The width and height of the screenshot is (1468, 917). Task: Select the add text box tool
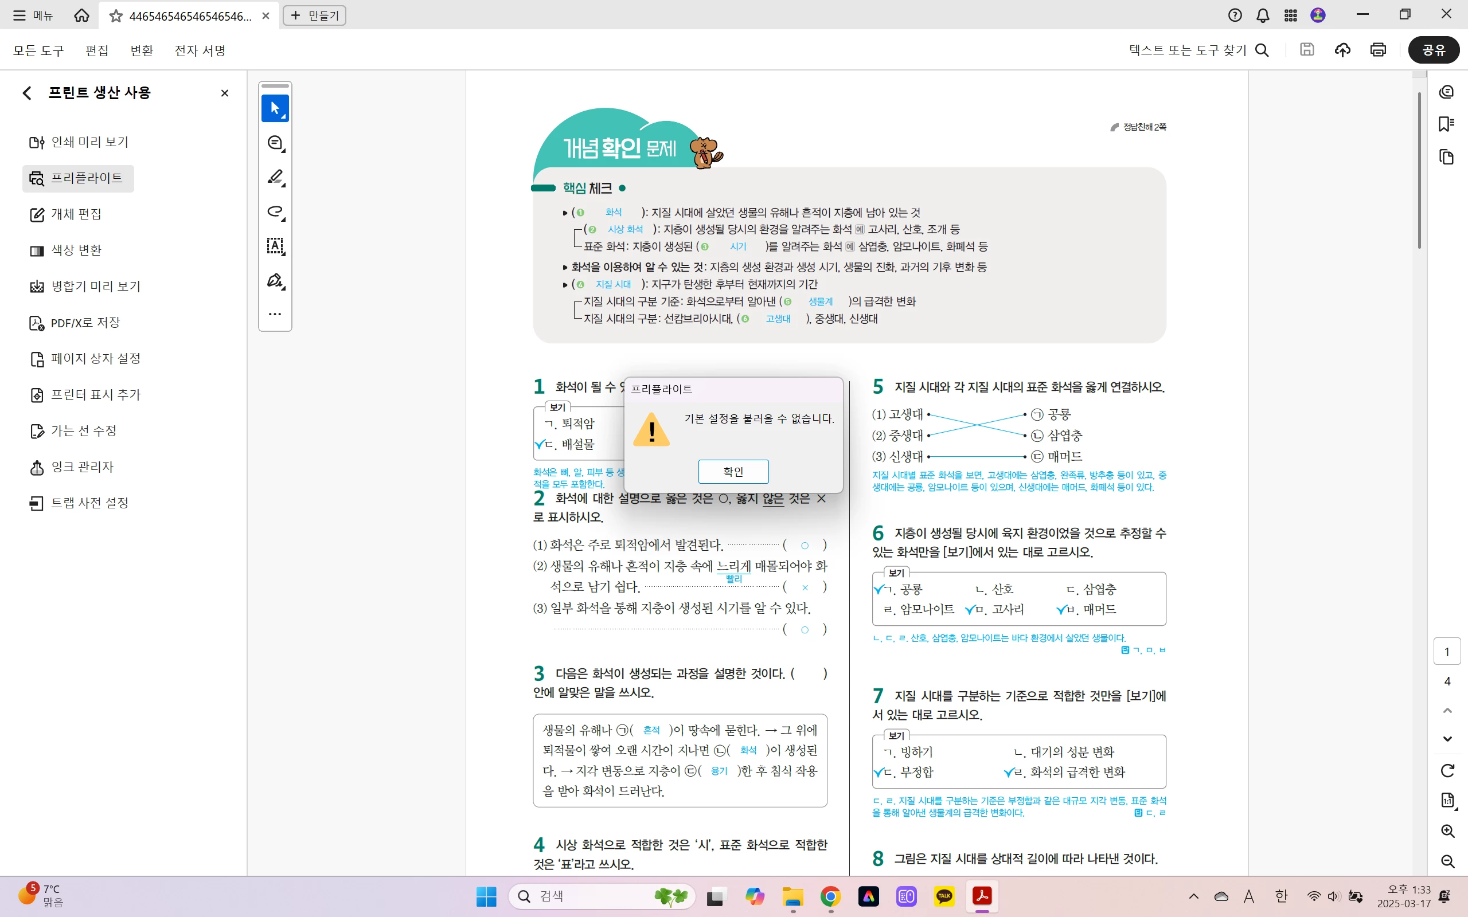click(x=275, y=246)
